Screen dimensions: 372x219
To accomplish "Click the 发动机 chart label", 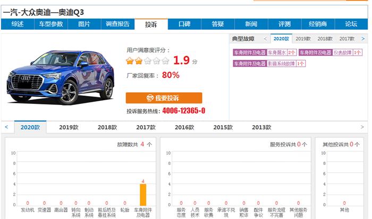I will pyautogui.click(x=28, y=210).
